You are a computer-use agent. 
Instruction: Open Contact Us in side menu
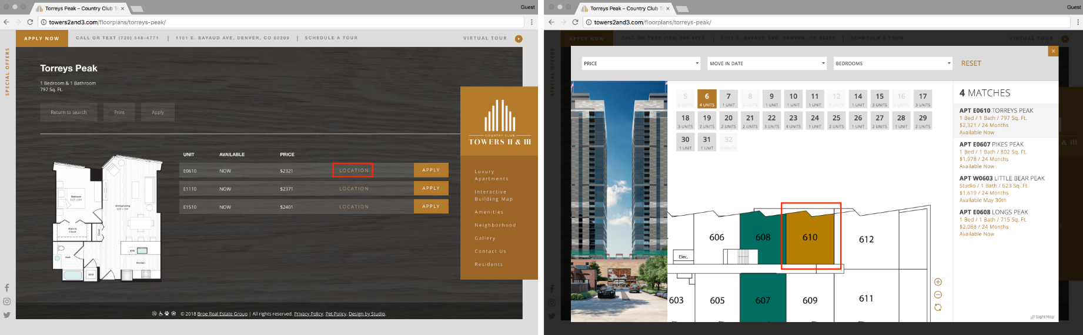pos(490,251)
